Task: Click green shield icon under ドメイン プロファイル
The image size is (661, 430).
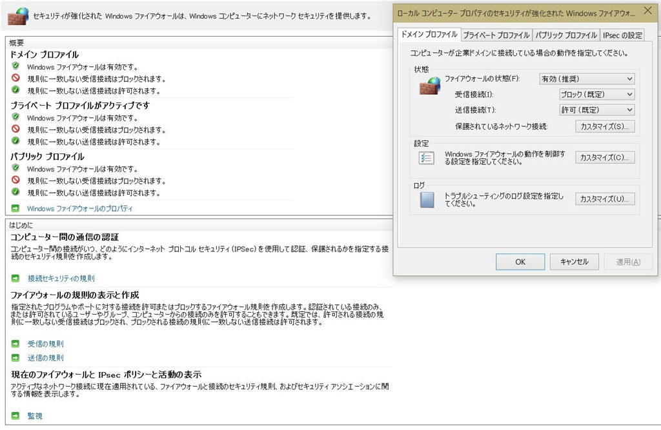Action: 15,66
